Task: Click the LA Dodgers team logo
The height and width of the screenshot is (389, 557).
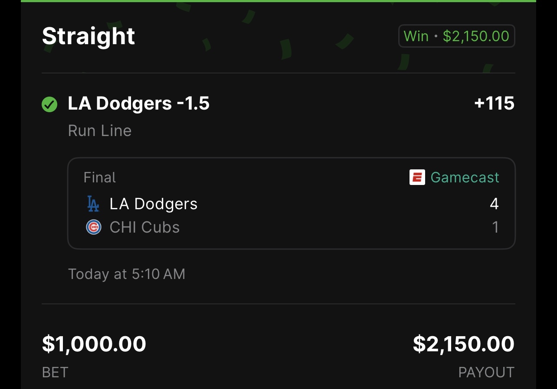Action: [x=93, y=204]
